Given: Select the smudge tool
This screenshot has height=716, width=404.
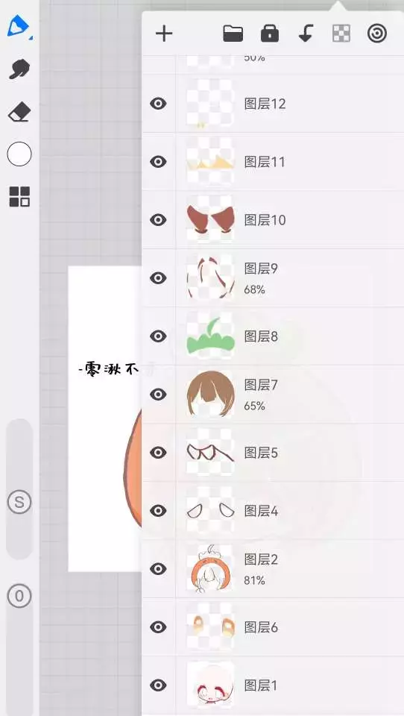Looking at the screenshot, I should 19,69.
